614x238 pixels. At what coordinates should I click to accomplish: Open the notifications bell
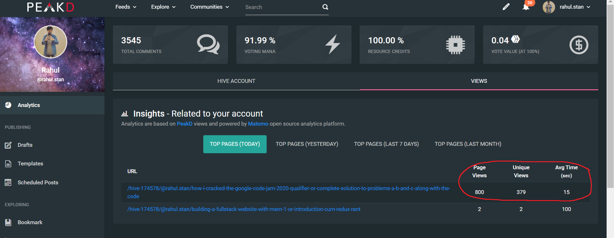click(526, 7)
